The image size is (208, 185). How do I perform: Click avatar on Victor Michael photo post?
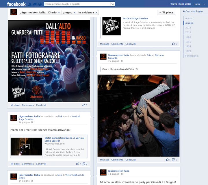click(x=14, y=177)
